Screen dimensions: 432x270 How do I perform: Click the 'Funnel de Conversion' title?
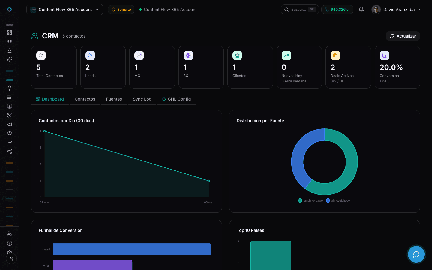click(x=61, y=230)
